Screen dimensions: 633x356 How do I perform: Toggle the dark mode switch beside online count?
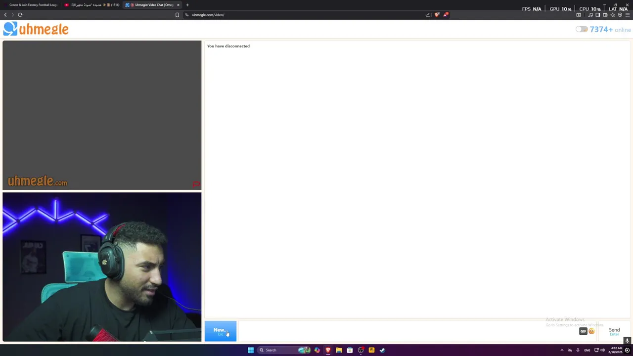click(582, 29)
